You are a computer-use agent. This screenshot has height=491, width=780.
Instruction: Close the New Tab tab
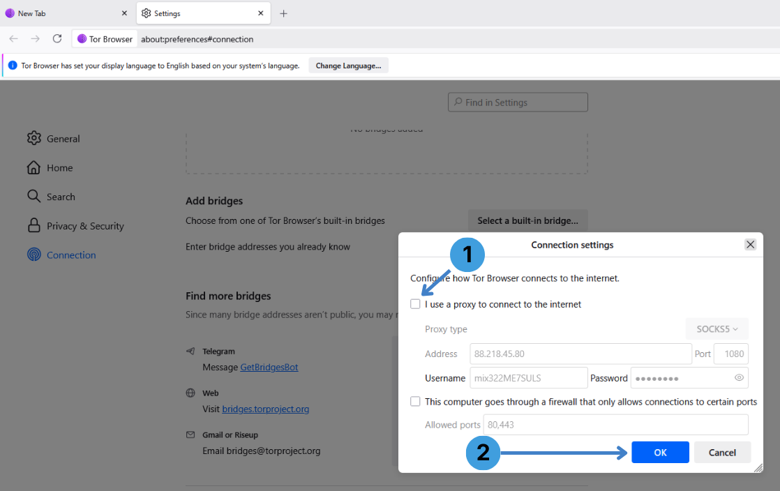(x=124, y=13)
